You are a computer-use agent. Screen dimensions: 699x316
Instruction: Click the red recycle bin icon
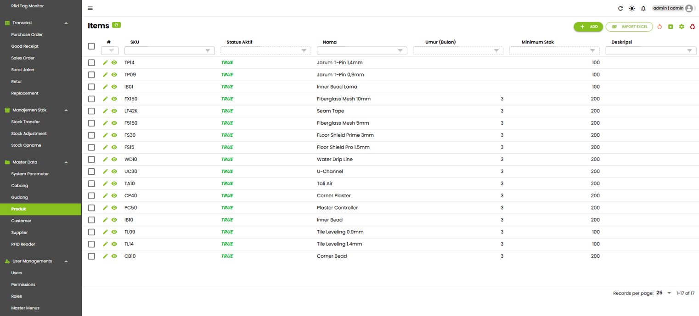pyautogui.click(x=693, y=27)
